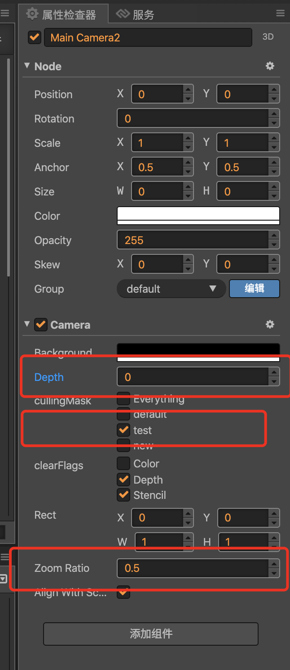290x670 pixels.
Task: Open the Group default dropdown
Action: coord(171,289)
